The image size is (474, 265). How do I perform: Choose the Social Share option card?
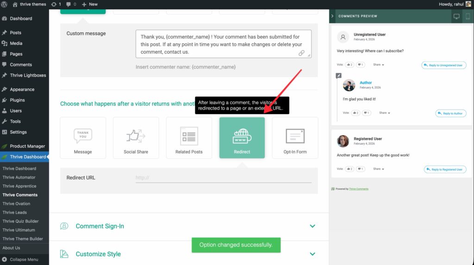click(x=136, y=138)
